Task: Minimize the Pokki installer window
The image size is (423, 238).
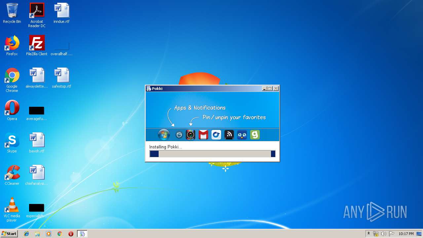Action: click(264, 89)
